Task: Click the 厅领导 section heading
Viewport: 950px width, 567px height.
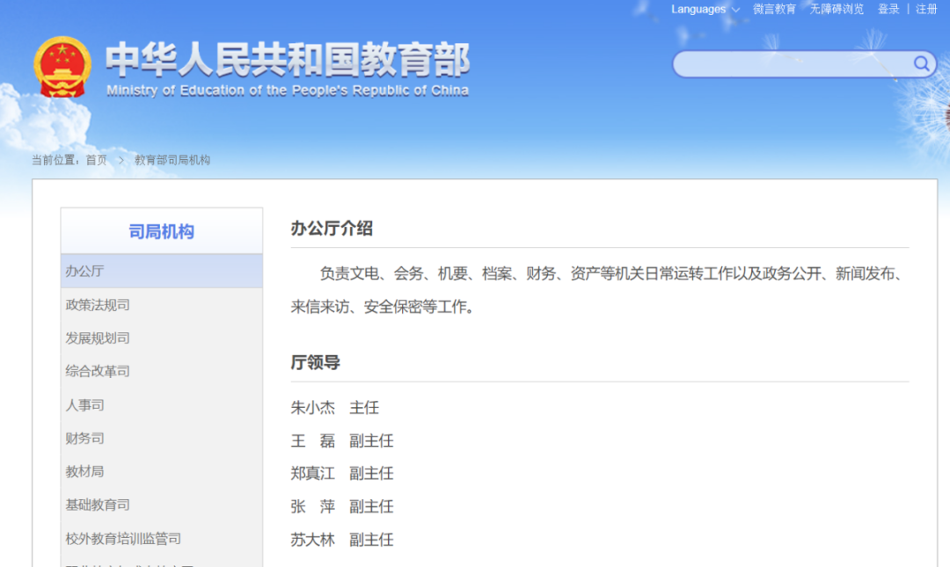Action: [x=315, y=362]
